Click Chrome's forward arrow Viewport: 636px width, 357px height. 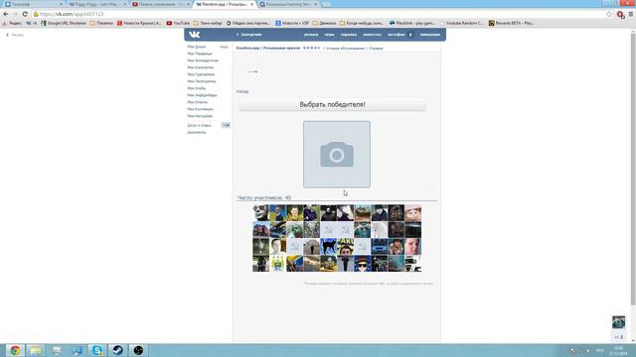tap(16, 14)
